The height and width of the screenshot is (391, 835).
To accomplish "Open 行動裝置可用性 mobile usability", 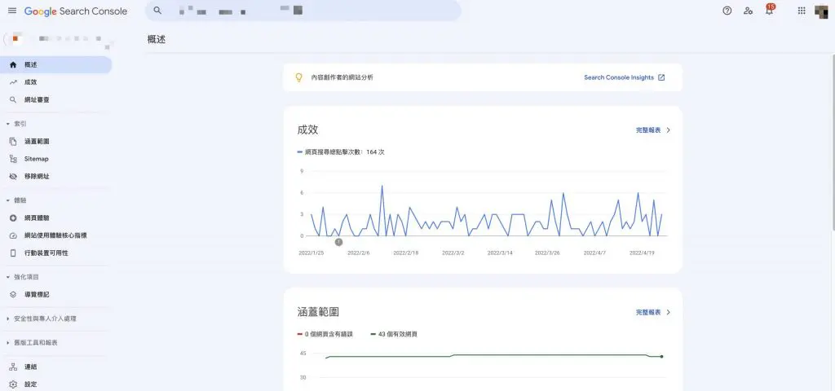I will pyautogui.click(x=56, y=253).
